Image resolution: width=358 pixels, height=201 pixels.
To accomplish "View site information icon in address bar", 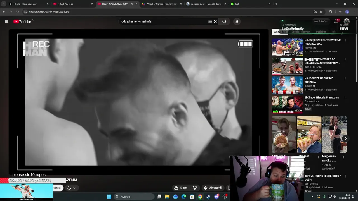I will coord(25,12).
